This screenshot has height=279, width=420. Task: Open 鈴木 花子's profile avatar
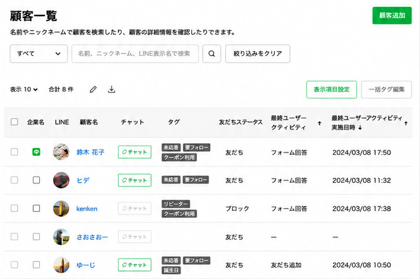pyautogui.click(x=62, y=152)
